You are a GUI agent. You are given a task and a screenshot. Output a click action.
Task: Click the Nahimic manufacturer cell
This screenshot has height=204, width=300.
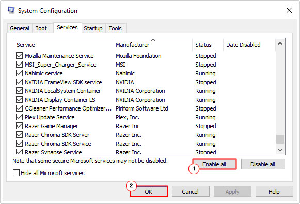pos(125,73)
